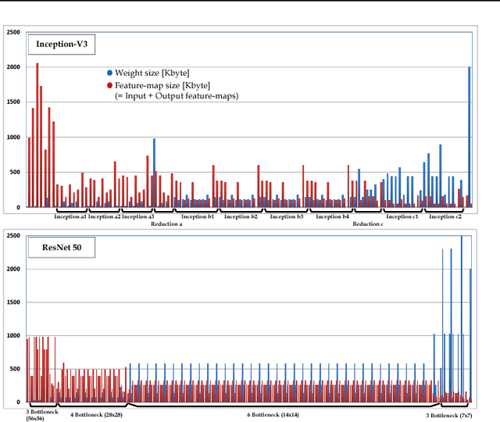Click the Inception a2 group label

[104, 216]
